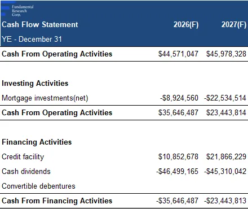Select the $10,852,678 credit facility value

(x=178, y=156)
